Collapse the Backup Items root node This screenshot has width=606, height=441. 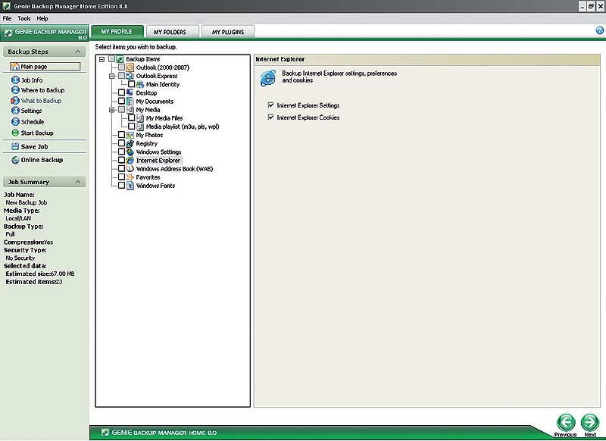102,60
